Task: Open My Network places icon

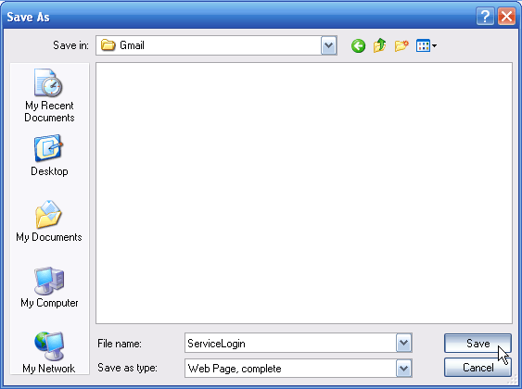Action: [49, 353]
